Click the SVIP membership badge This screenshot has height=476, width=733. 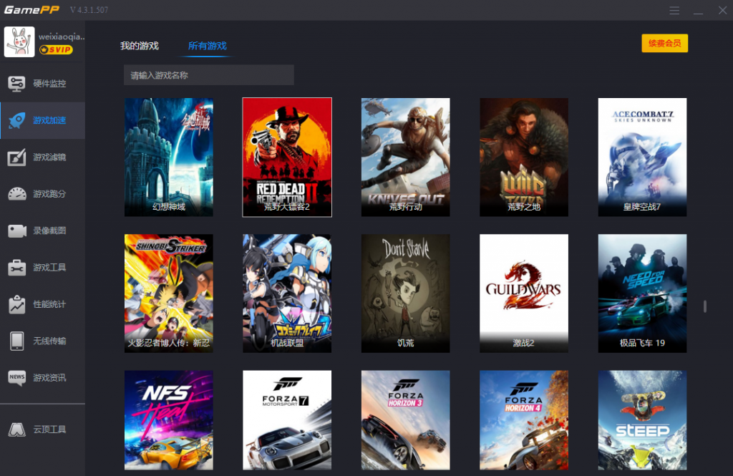coord(56,49)
